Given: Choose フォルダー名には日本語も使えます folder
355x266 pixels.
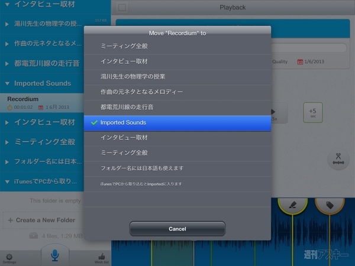Looking at the screenshot, I should pos(177,168).
